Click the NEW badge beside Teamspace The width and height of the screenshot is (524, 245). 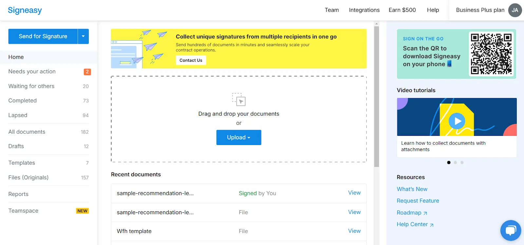tap(82, 211)
